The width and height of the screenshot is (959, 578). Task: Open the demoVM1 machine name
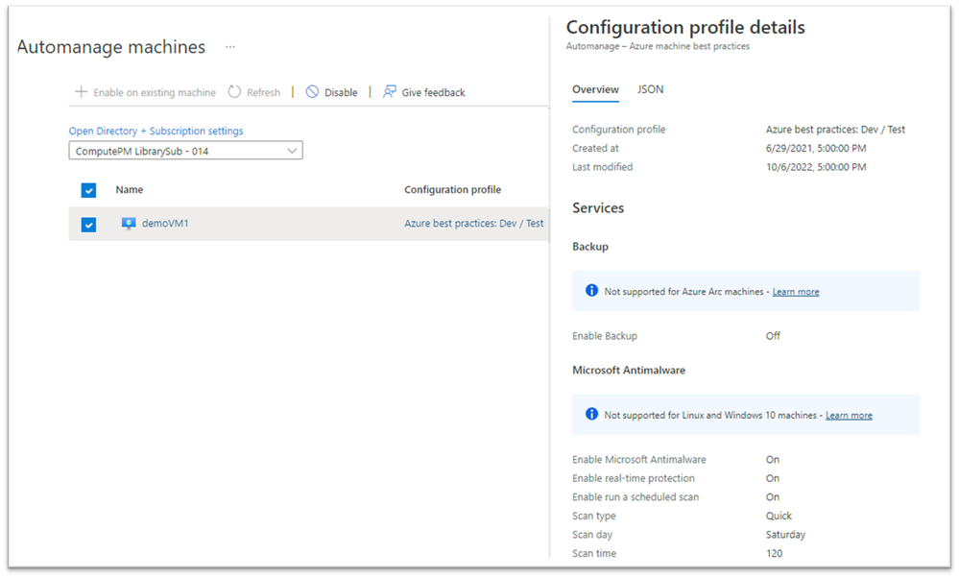(165, 224)
